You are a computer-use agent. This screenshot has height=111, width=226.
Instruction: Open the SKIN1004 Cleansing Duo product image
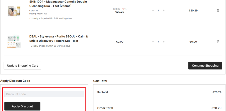pyautogui.click(x=14, y=11)
